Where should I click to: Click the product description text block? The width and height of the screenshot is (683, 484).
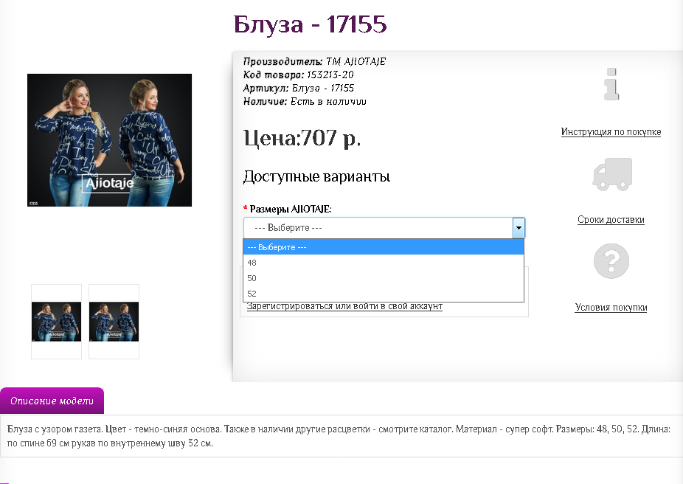tap(339, 436)
